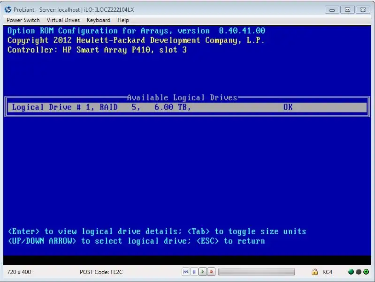
Task: Click the first green status indicator
Action: click(351, 272)
